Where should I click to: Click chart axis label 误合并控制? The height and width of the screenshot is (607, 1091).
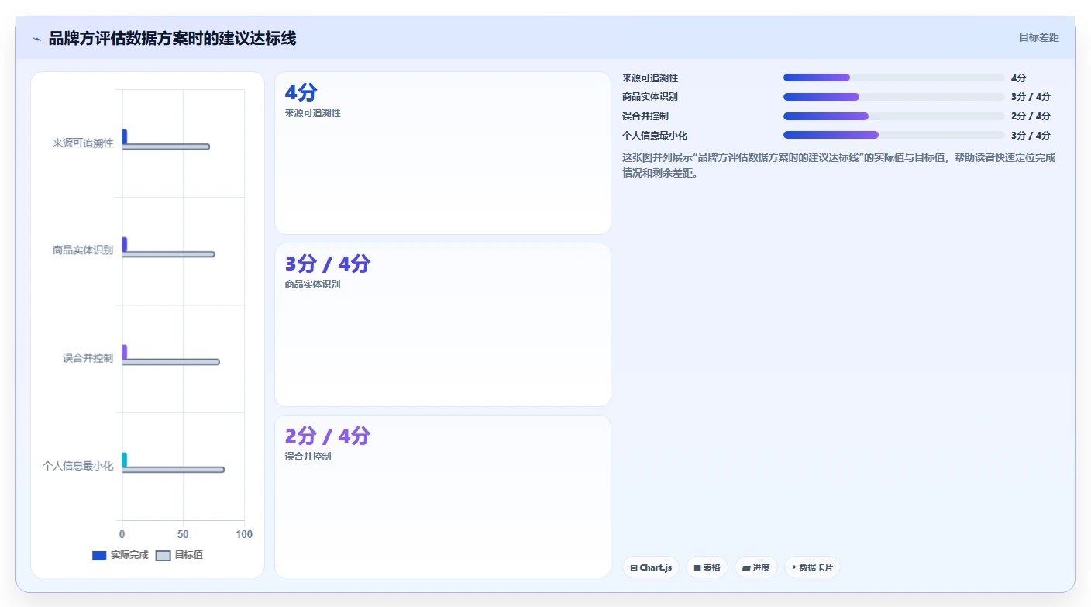click(88, 358)
